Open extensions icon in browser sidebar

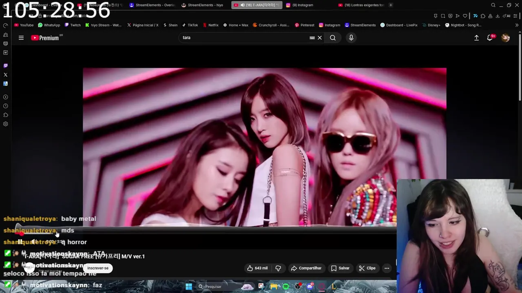coord(5,115)
